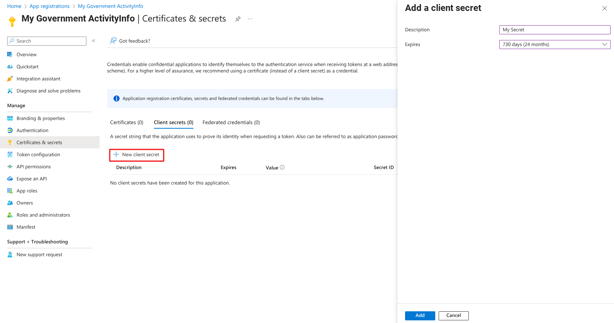This screenshot has width=614, height=323.
Task: Open the ellipsis more options menu
Action: [x=250, y=19]
